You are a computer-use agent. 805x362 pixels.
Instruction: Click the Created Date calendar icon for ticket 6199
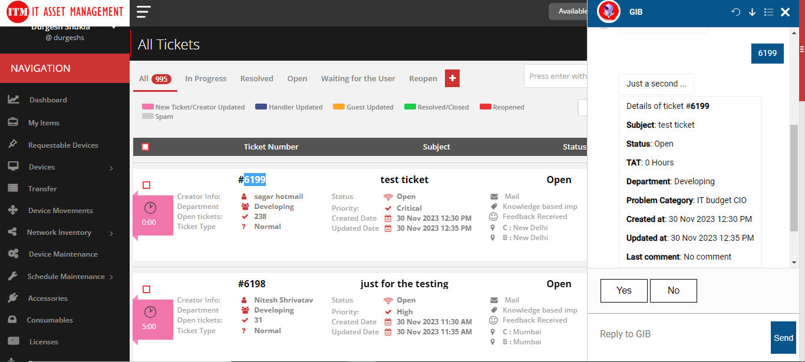point(388,218)
